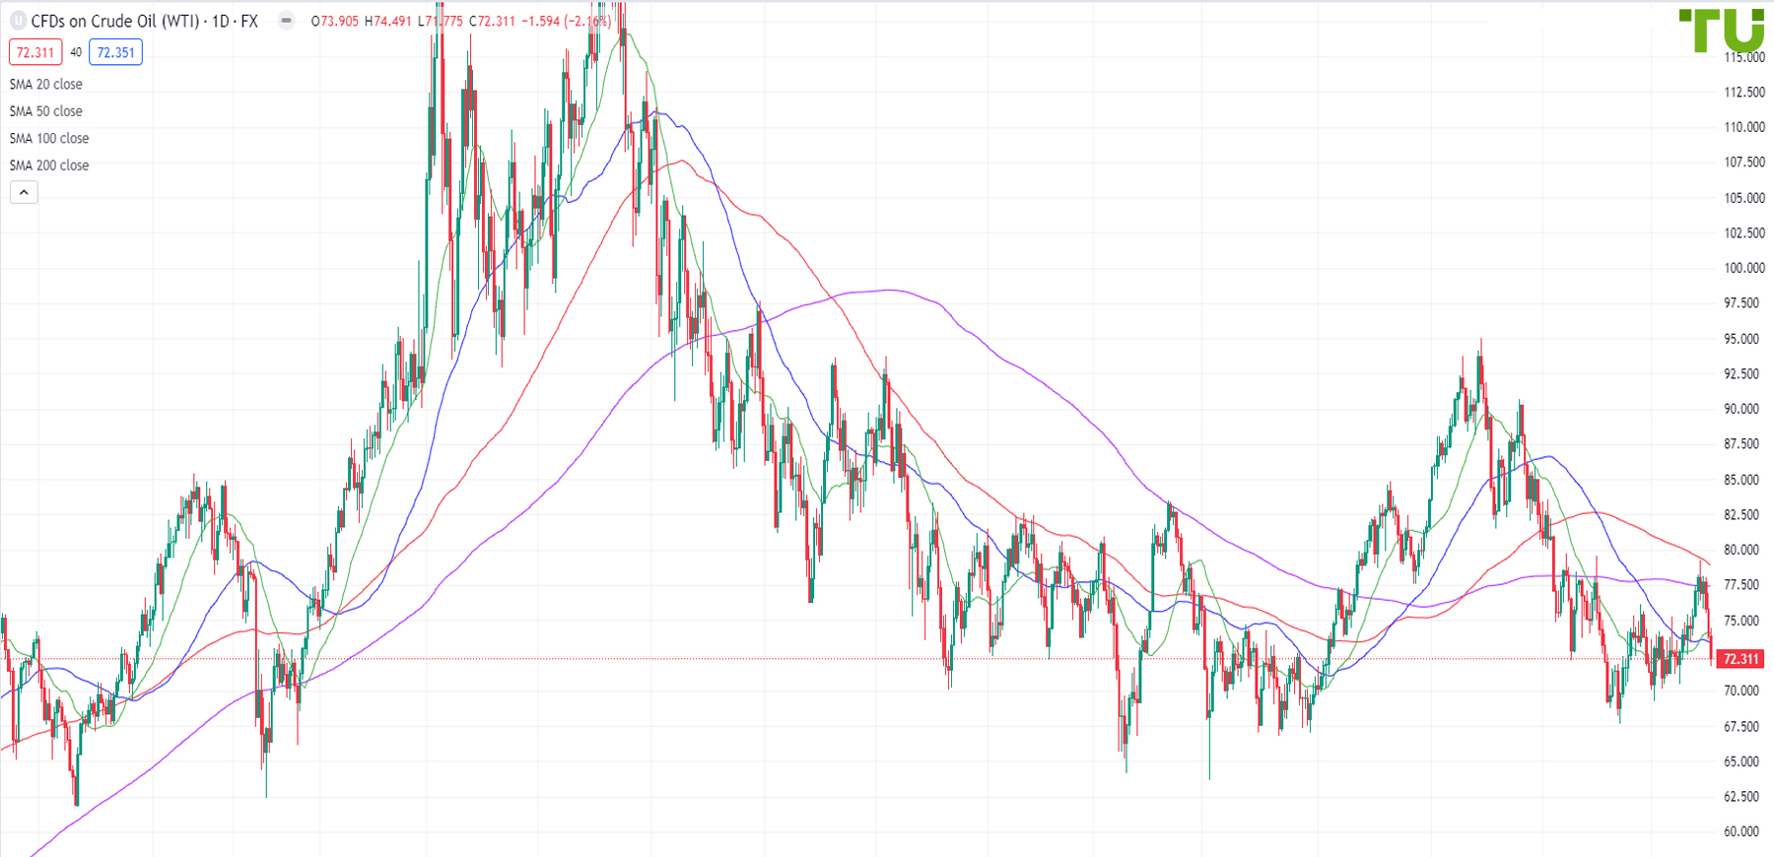Image resolution: width=1774 pixels, height=857 pixels.
Task: Click the 107.500 price axis label
Action: click(1743, 163)
